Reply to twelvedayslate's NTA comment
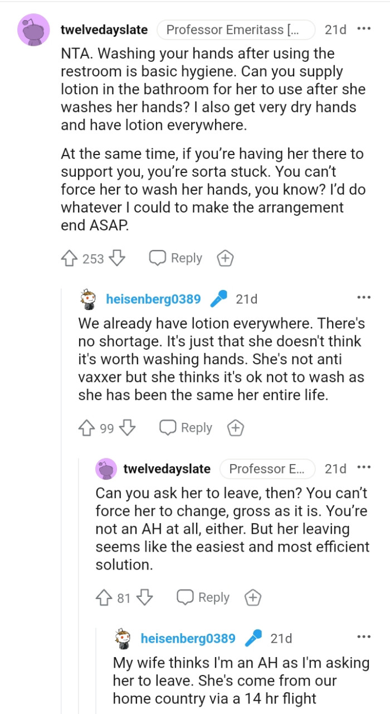 point(175,258)
